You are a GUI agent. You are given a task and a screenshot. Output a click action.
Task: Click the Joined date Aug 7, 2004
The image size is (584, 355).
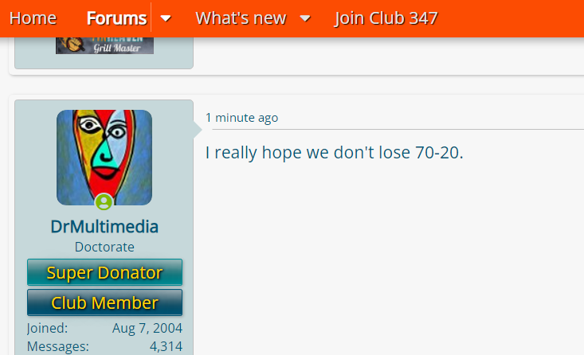click(x=147, y=328)
